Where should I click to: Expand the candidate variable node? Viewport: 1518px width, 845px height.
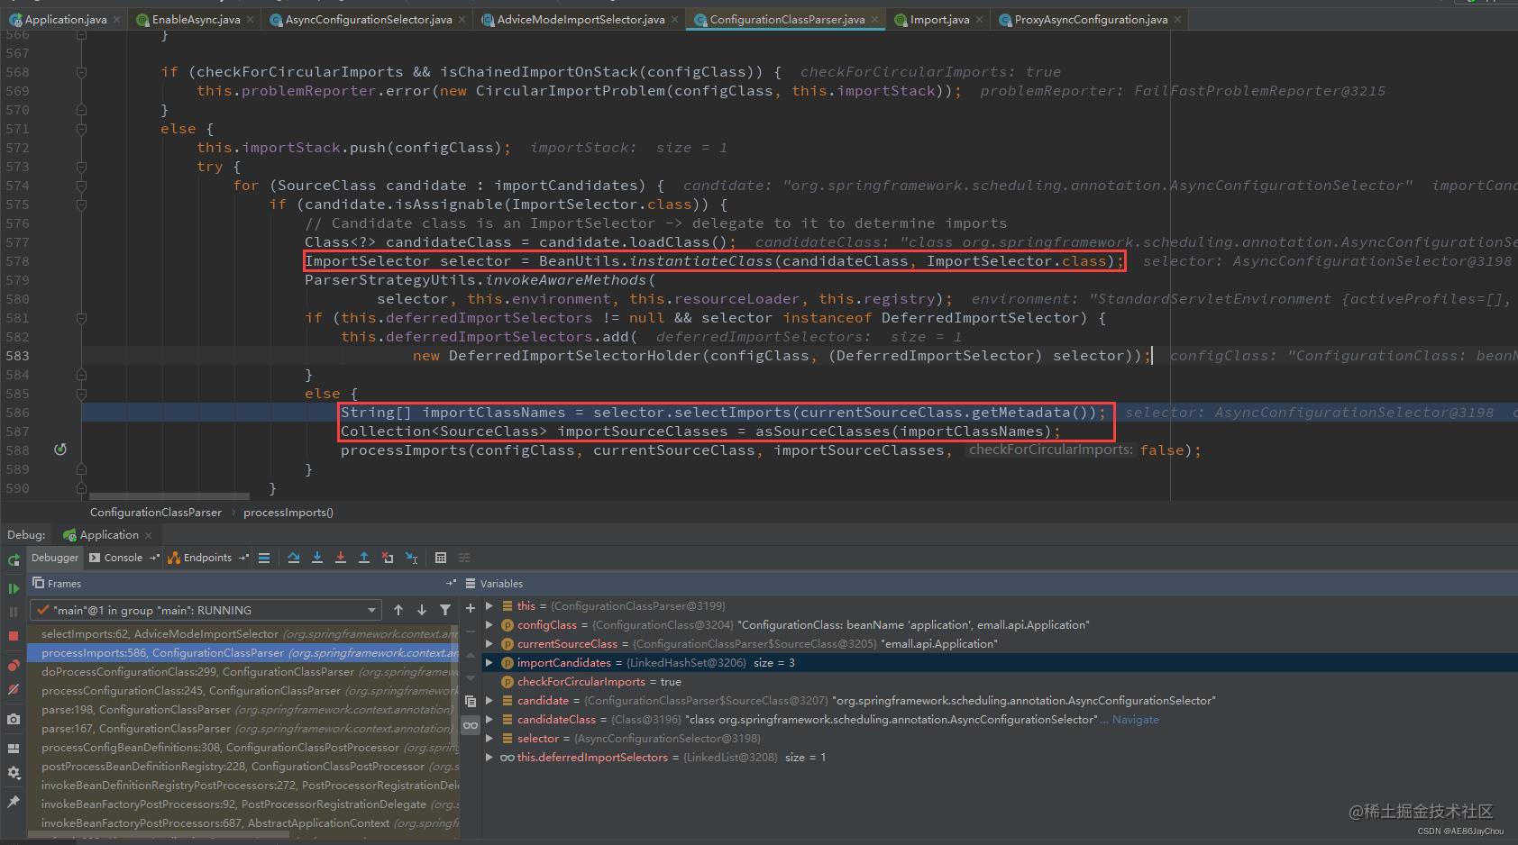click(x=489, y=701)
